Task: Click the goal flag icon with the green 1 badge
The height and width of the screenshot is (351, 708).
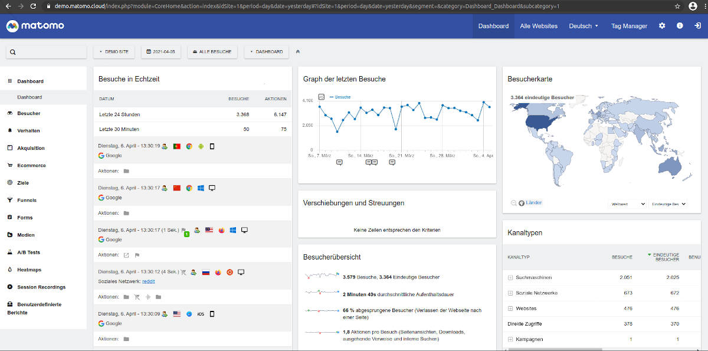Action: [x=185, y=231]
